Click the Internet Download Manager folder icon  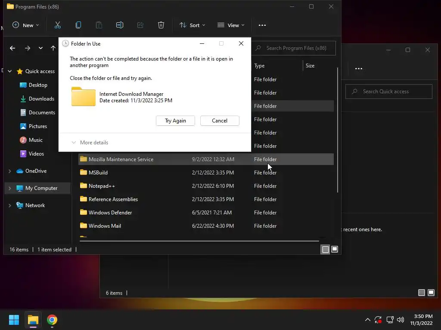tap(83, 97)
